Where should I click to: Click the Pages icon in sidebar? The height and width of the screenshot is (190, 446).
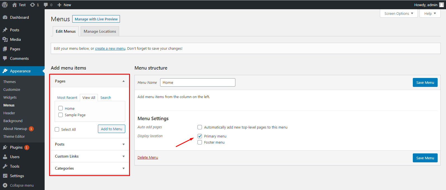pyautogui.click(x=5, y=49)
